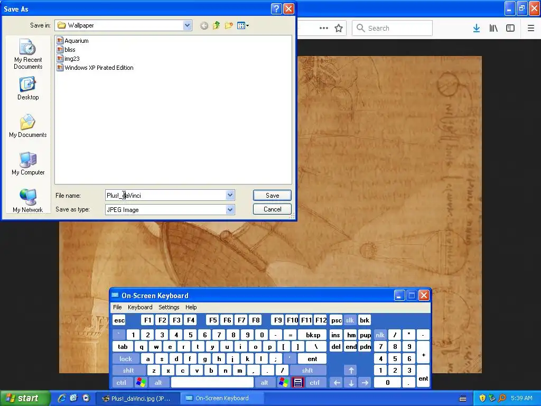
Task: Click the tab key on keyboard
Action: coord(123,347)
